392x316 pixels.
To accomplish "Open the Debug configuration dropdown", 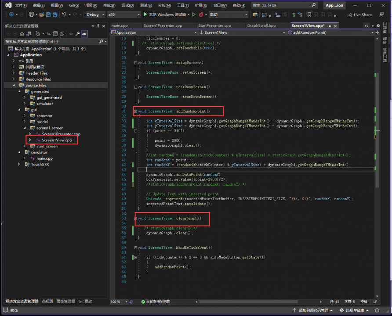I will (95, 14).
